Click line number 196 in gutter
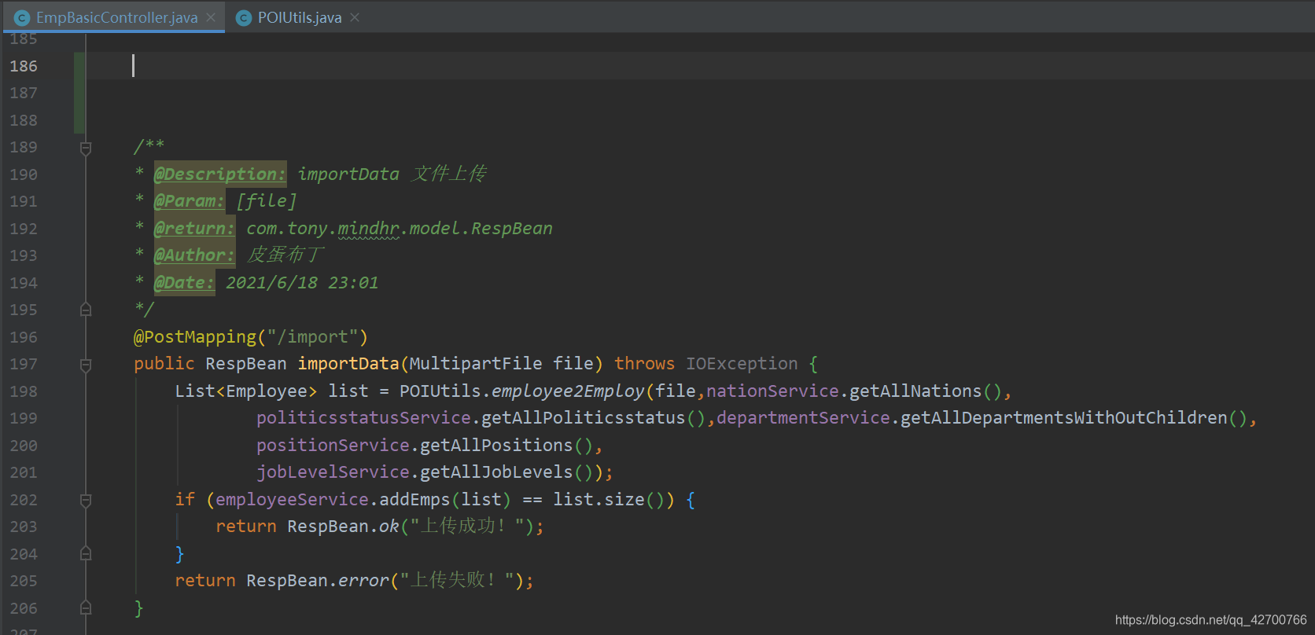This screenshot has width=1315, height=635. tap(24, 337)
